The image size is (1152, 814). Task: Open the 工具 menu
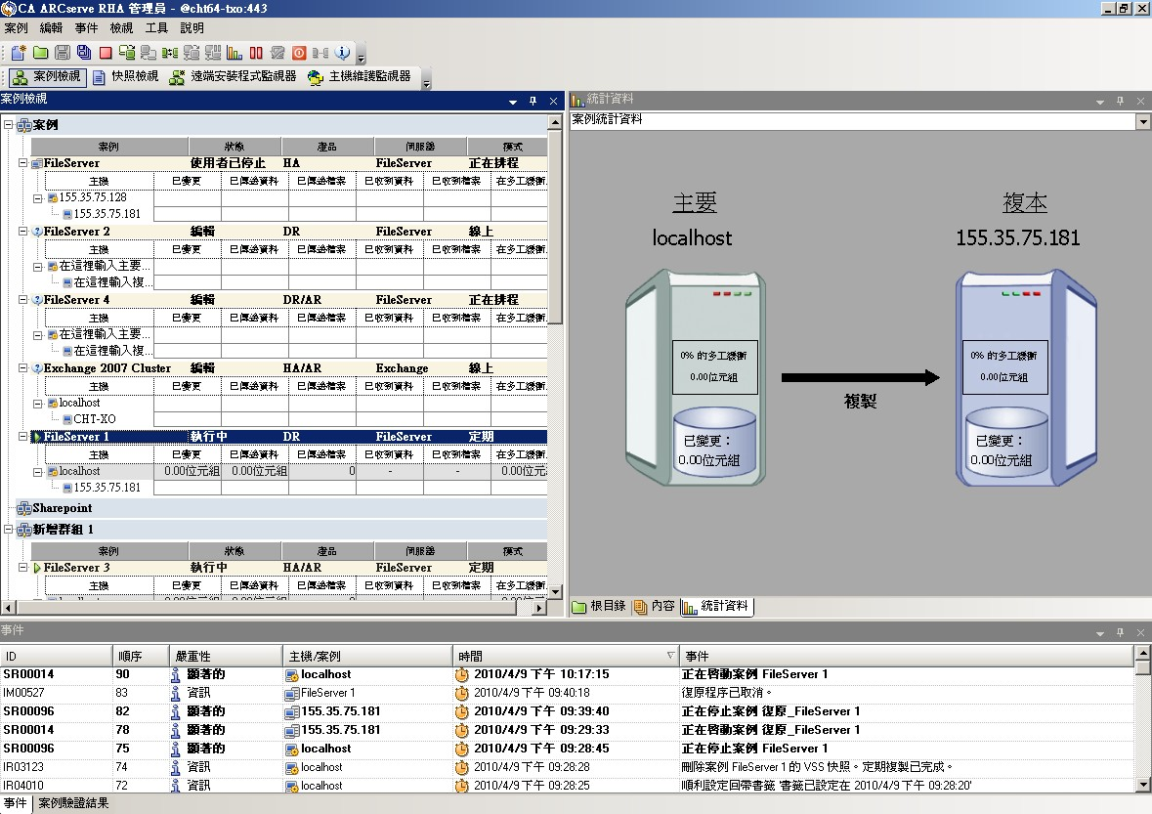(156, 28)
